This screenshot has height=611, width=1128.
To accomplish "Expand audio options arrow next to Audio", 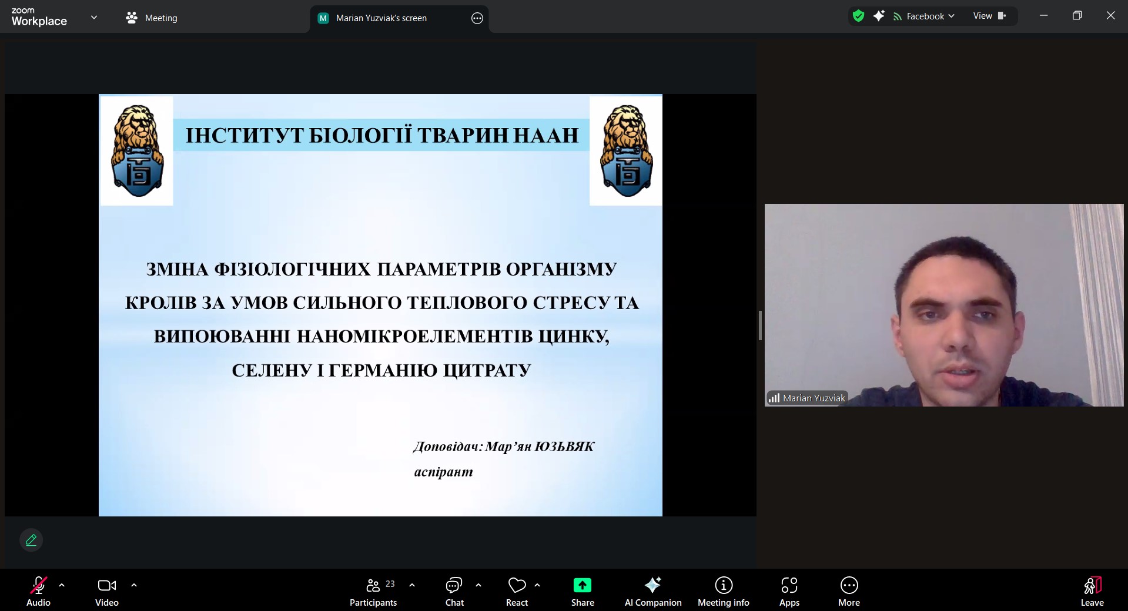I will coord(62,585).
